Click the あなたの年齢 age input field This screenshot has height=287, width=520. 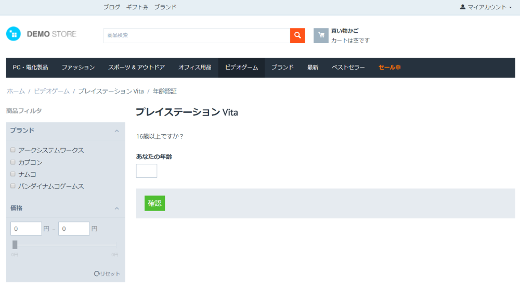tap(147, 171)
